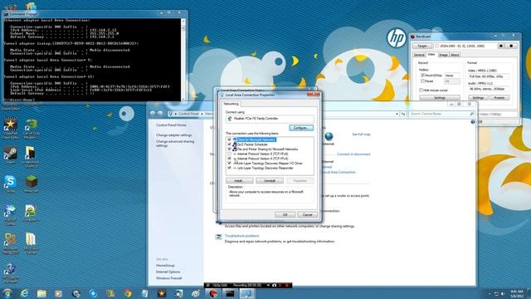This screenshot has height=299, width=531.
Task: Click Command Prompt vertical scrollbar
Action: (183, 59)
